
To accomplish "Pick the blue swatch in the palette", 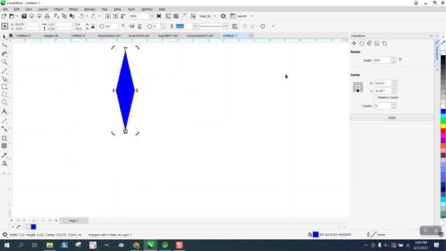I will [443, 112].
